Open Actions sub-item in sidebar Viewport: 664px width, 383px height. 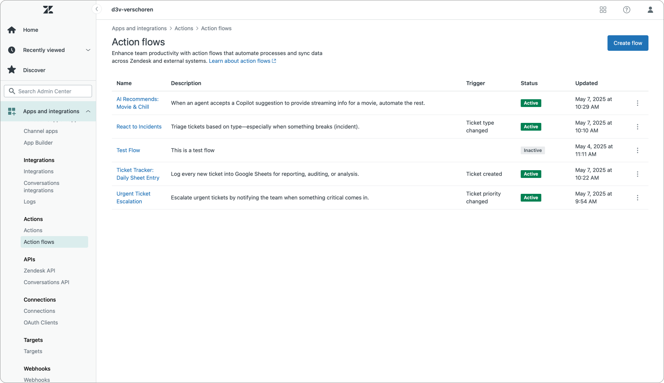coord(33,230)
